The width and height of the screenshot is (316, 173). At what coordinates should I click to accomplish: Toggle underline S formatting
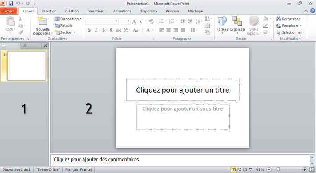pos(104,30)
